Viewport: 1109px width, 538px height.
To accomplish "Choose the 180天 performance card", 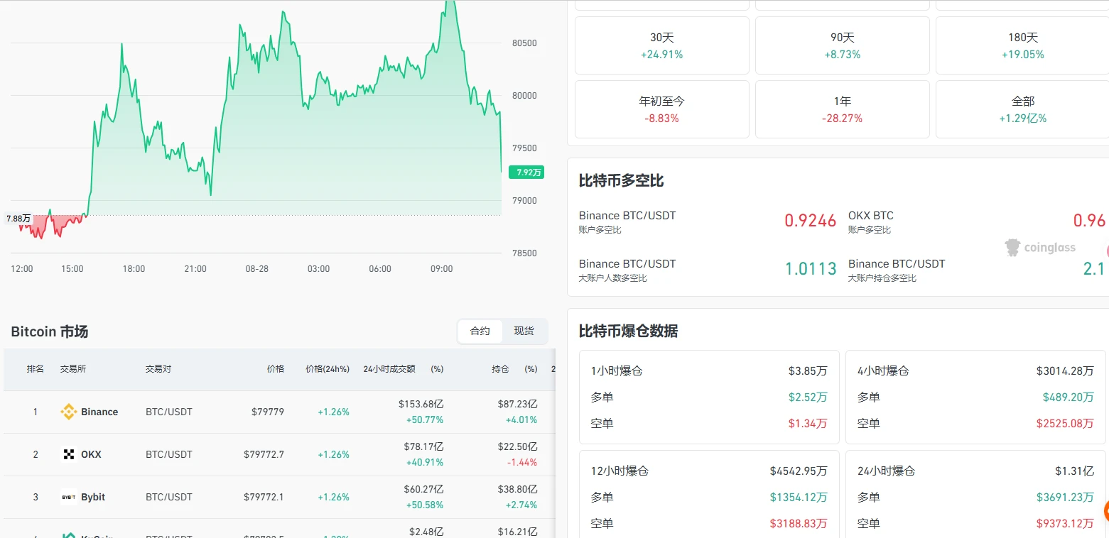I will [x=1023, y=45].
